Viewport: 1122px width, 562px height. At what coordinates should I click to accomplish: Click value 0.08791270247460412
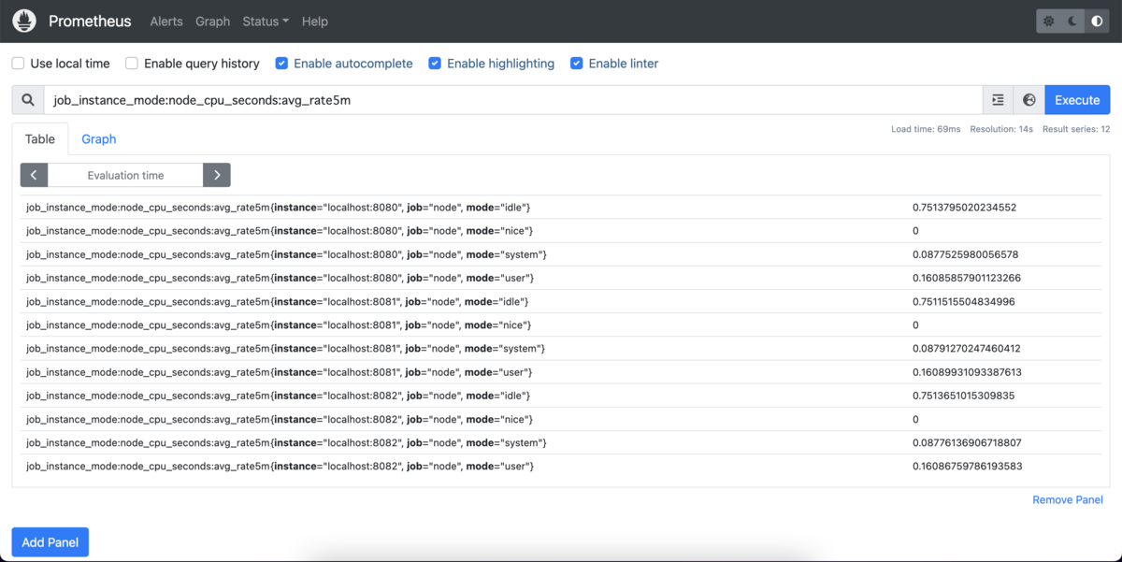[967, 348]
